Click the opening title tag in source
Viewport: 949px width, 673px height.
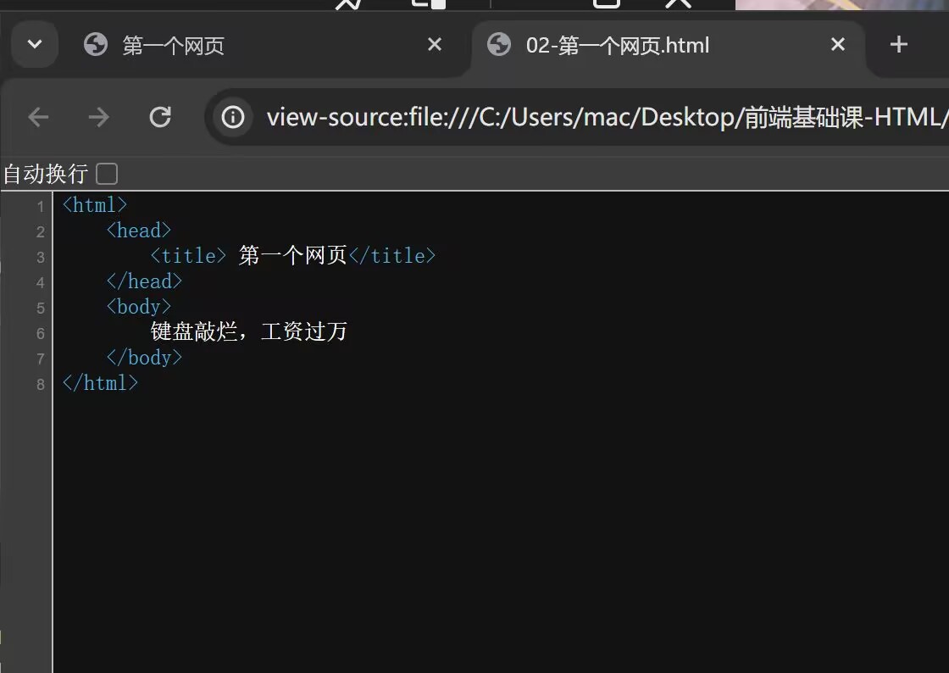188,255
